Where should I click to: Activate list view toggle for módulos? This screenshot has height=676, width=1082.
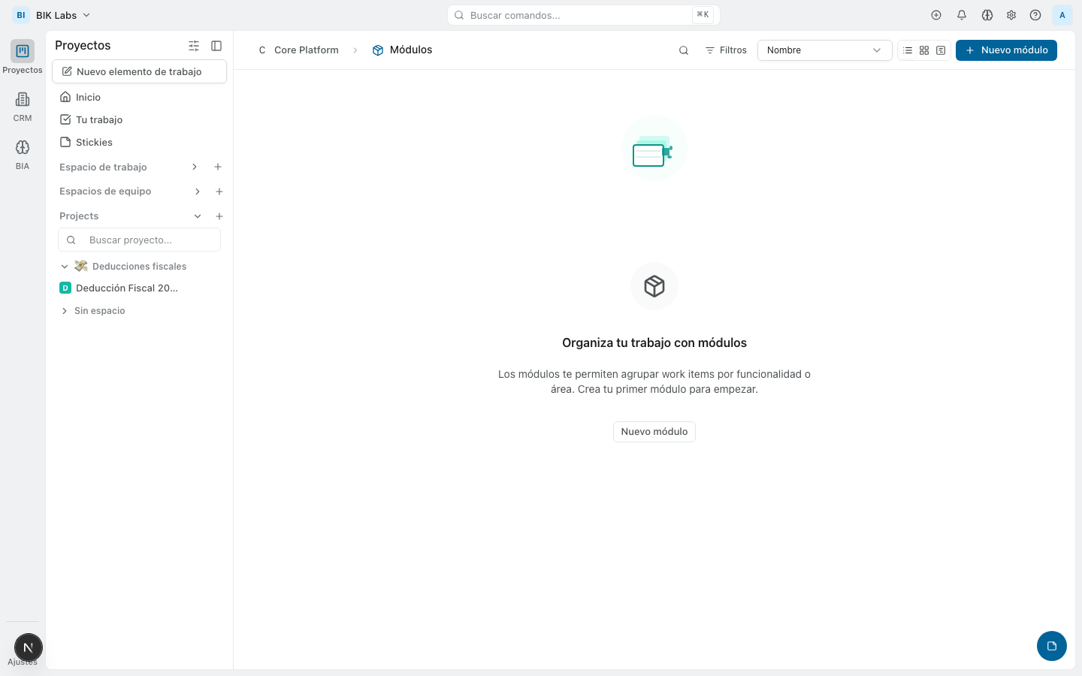tap(907, 50)
